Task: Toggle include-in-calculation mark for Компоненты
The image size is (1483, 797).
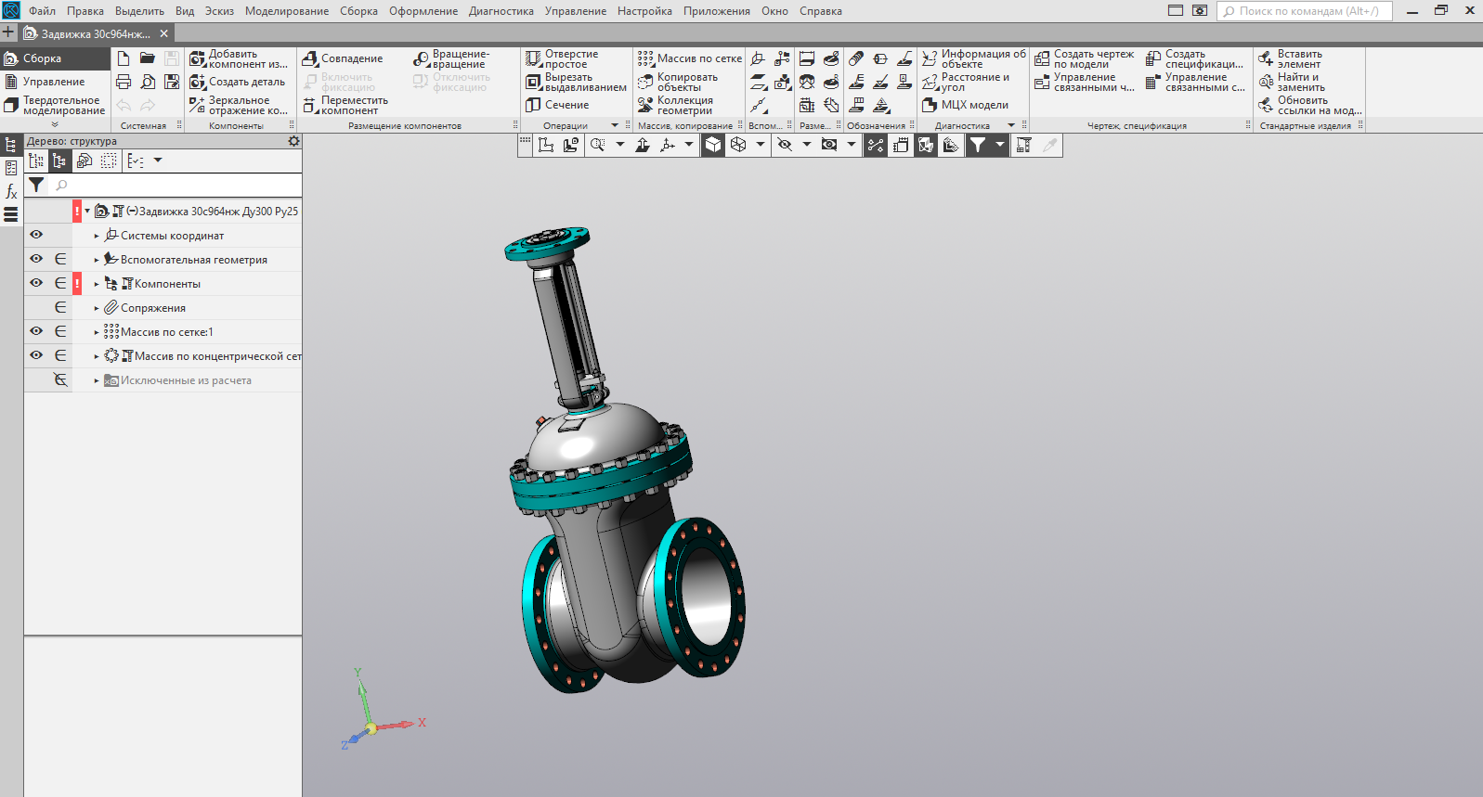Action: 60,283
